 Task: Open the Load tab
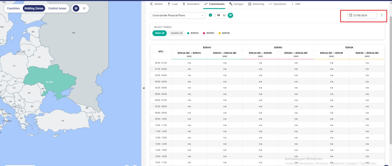[x=172, y=4]
